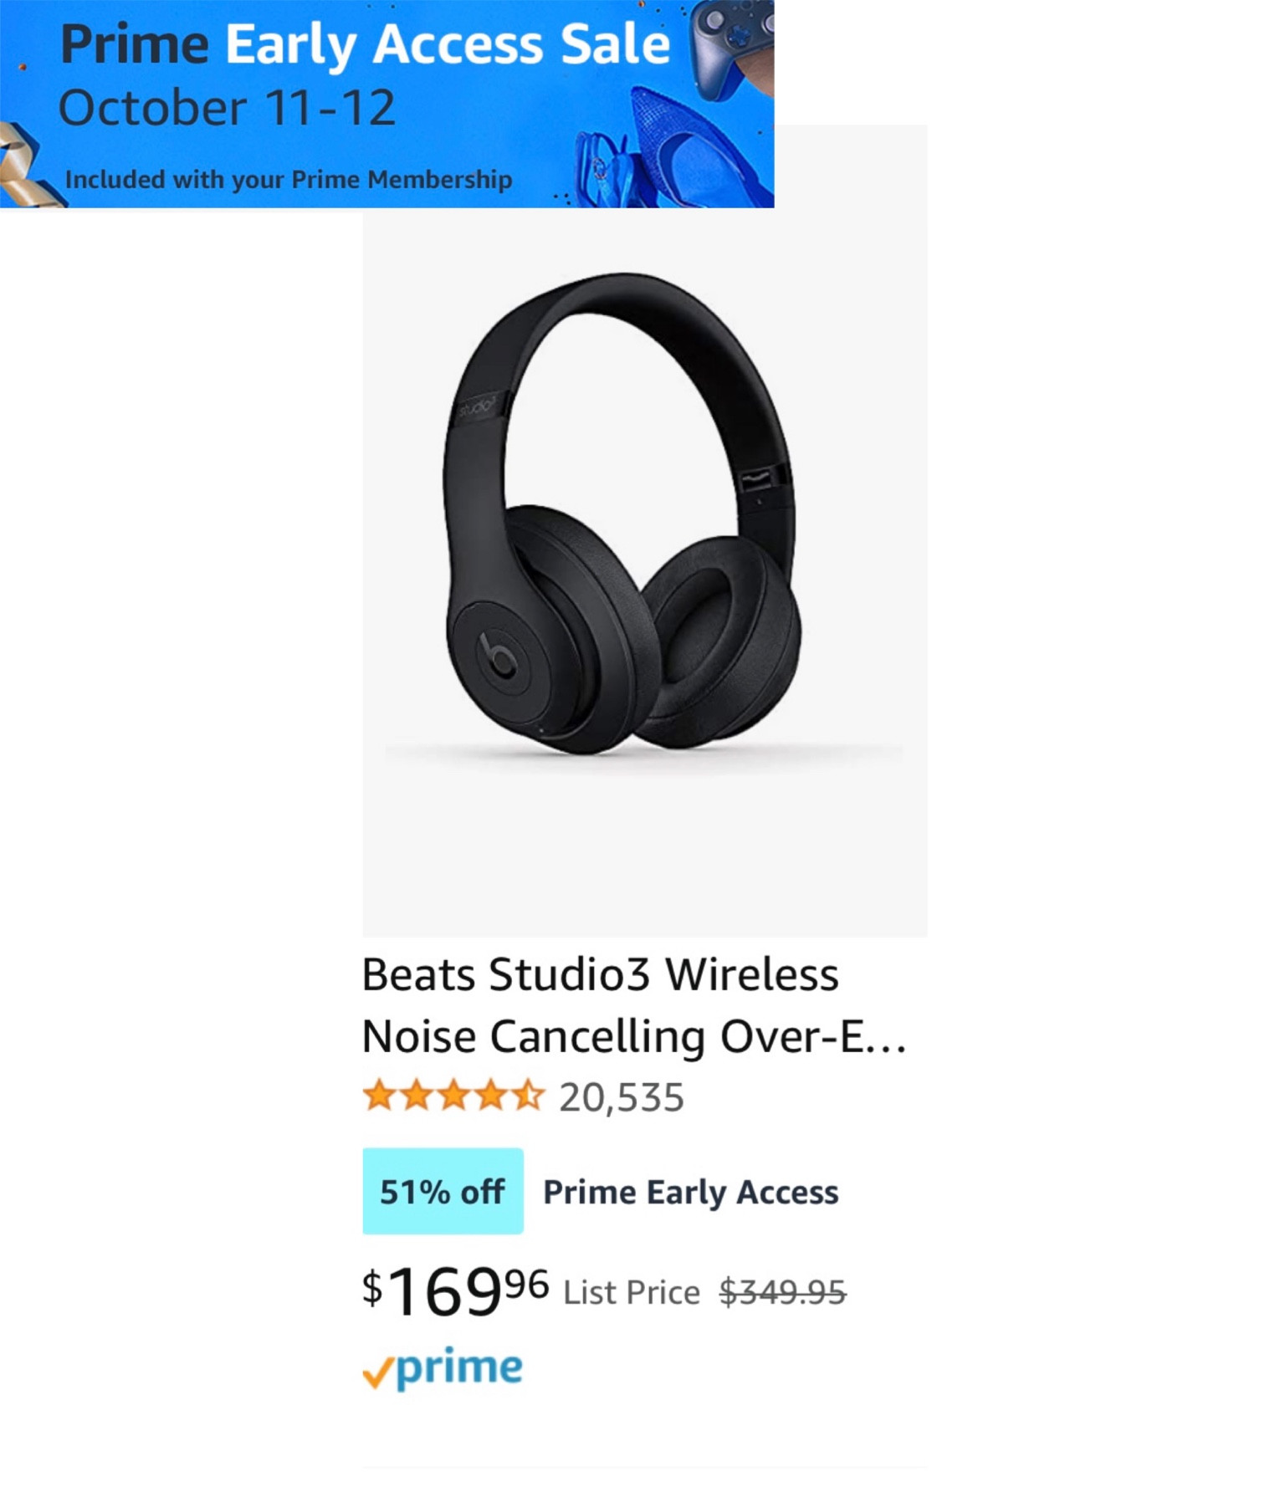Click the $169.96 sale price
This screenshot has height=1487, width=1285.
coord(456,1290)
